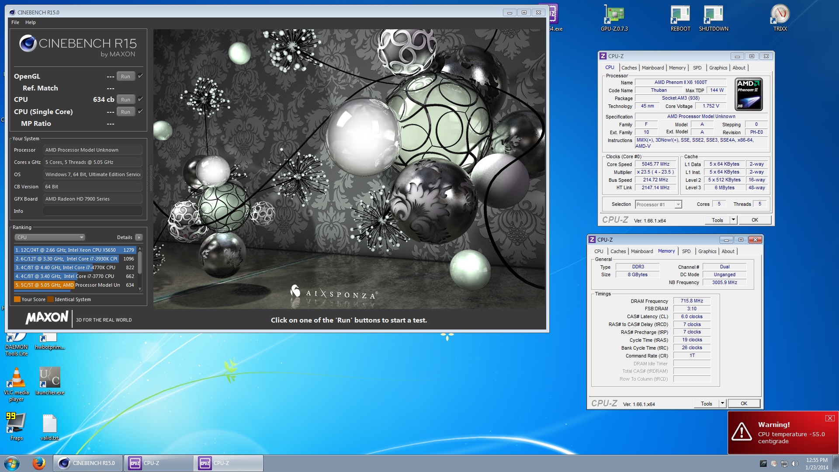
Task: Launch VLC media player shortcut
Action: point(16,385)
